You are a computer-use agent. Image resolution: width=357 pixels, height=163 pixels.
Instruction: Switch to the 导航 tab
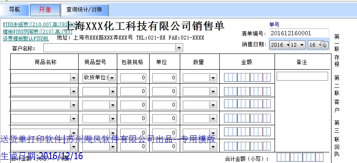pos(14,10)
